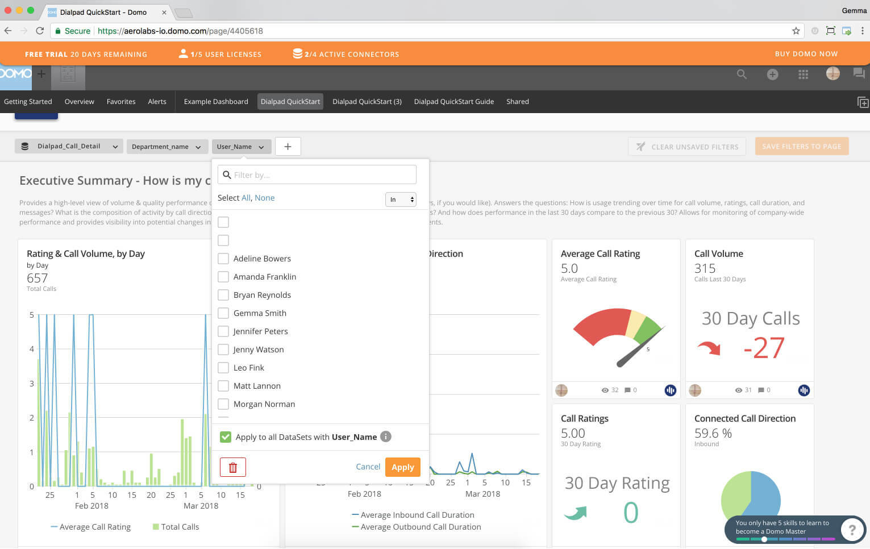Viewport: 870px width, 549px height.
Task: Uncheck Apply to all DataSets checkbox
Action: click(x=226, y=436)
